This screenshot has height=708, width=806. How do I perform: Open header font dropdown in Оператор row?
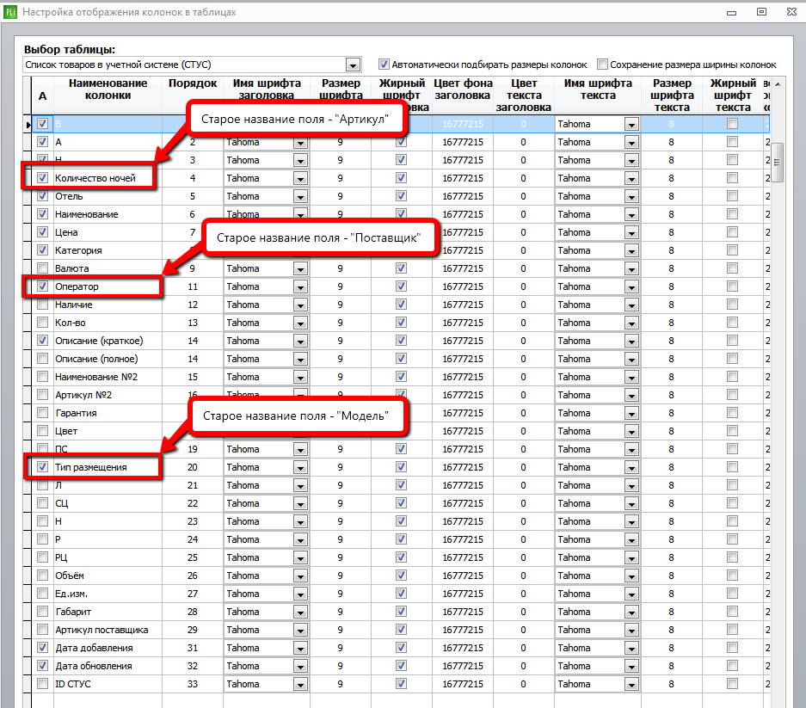[x=300, y=287]
